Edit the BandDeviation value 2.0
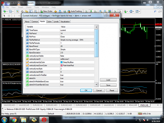 [77, 53]
